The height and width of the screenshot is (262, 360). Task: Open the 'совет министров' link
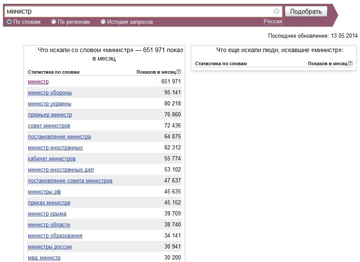point(49,126)
